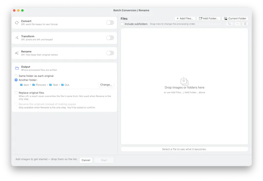Click Change… to pick output folder
263x181 pixels.
[106, 85]
